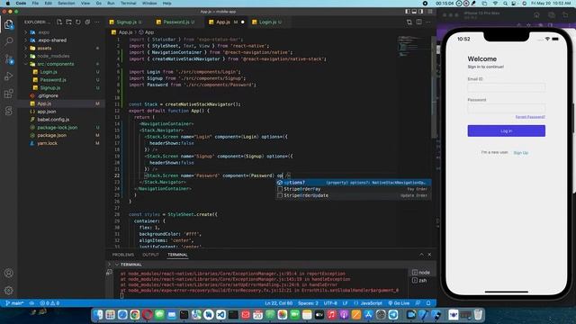Open the Search view in activity bar
Viewport: 576px width, 324px height.
[9, 40]
